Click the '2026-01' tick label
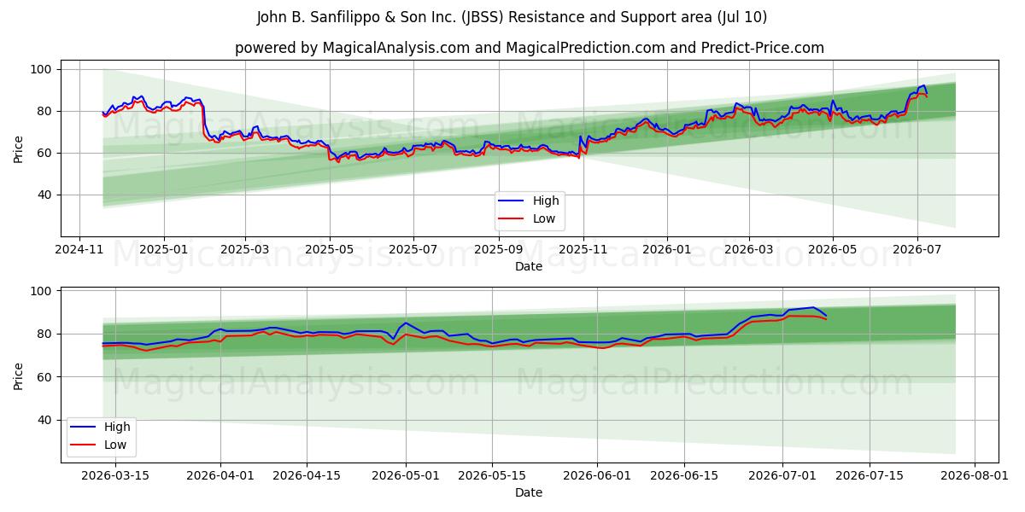The image size is (1025, 512). (667, 249)
